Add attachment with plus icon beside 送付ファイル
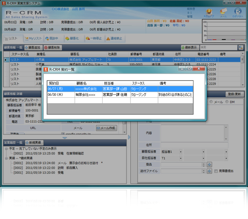The width and height of the screenshot is (248, 219). [210, 171]
